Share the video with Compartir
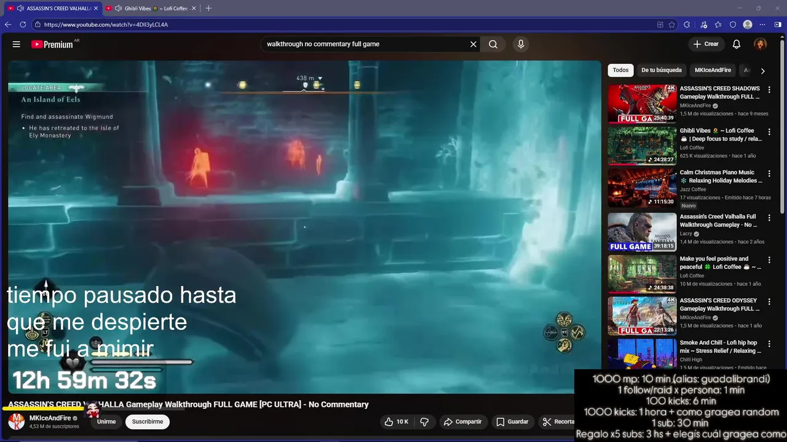This screenshot has width=787, height=442. click(x=462, y=422)
